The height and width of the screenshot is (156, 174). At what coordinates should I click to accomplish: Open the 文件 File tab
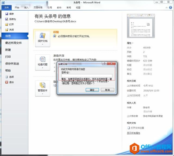click(x=7, y=8)
